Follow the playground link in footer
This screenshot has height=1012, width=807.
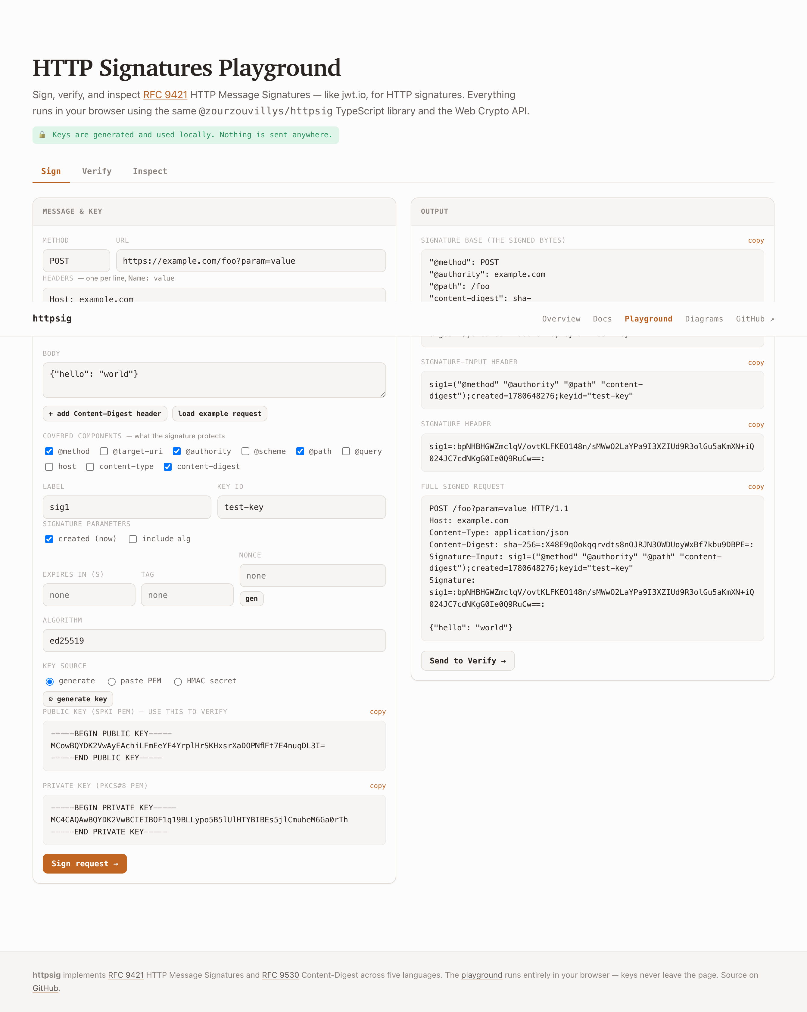pos(482,975)
